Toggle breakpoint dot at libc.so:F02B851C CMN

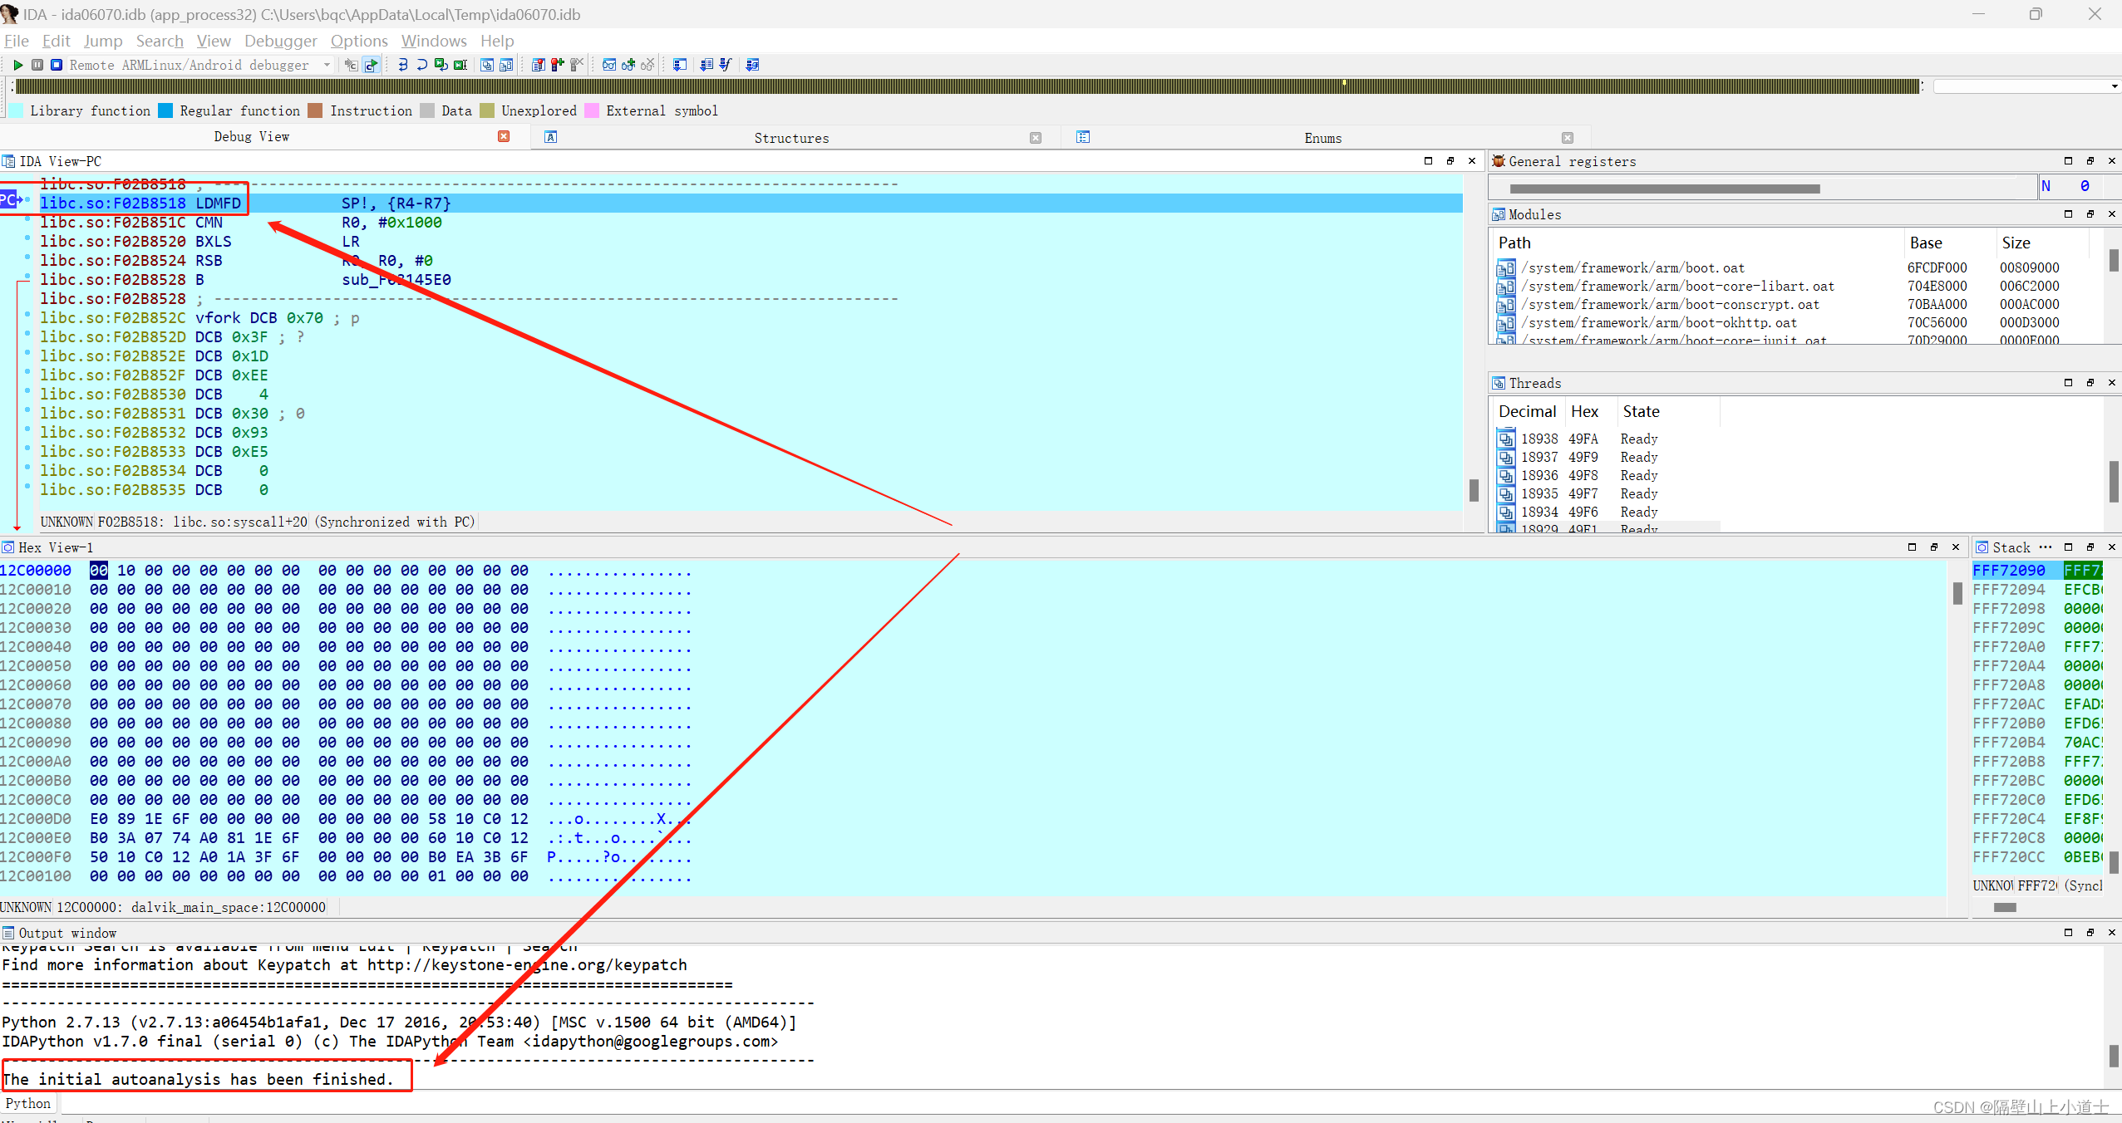click(27, 219)
